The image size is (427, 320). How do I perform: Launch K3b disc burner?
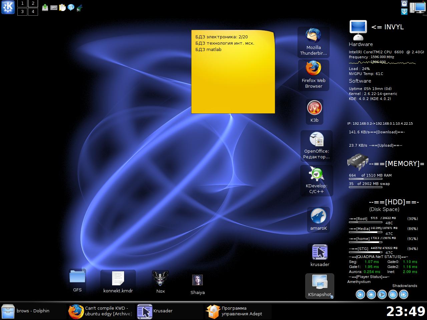click(314, 112)
